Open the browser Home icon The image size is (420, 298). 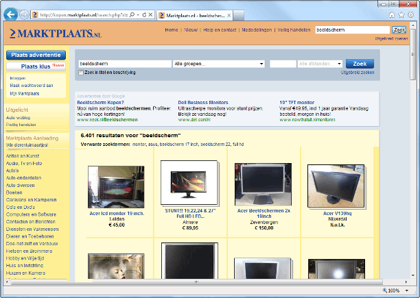point(392,15)
